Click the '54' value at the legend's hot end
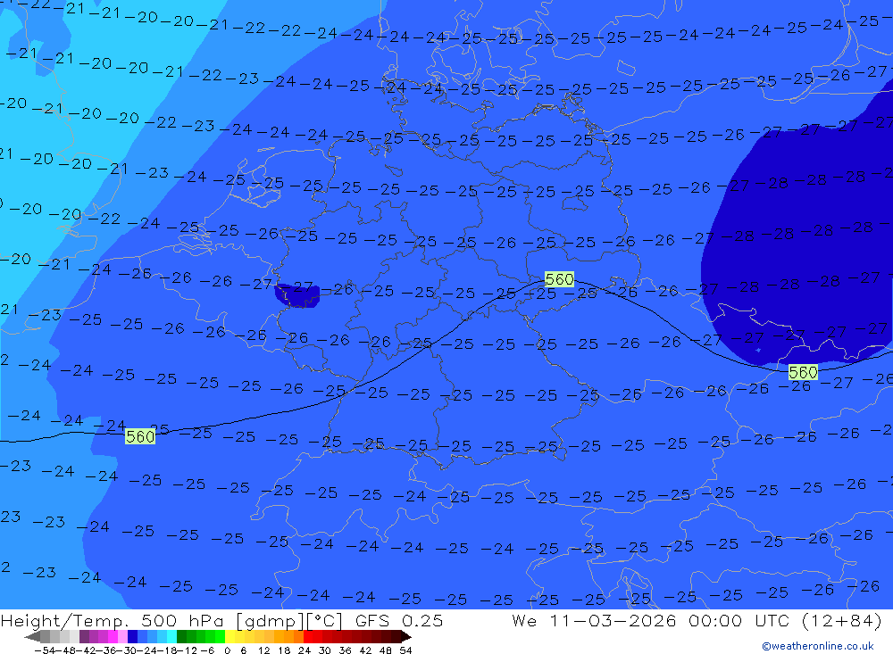Image resolution: width=893 pixels, height=654 pixels. tap(405, 650)
